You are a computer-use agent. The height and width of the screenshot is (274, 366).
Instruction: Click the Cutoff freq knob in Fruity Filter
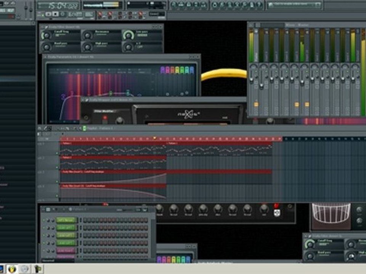coord(46,35)
